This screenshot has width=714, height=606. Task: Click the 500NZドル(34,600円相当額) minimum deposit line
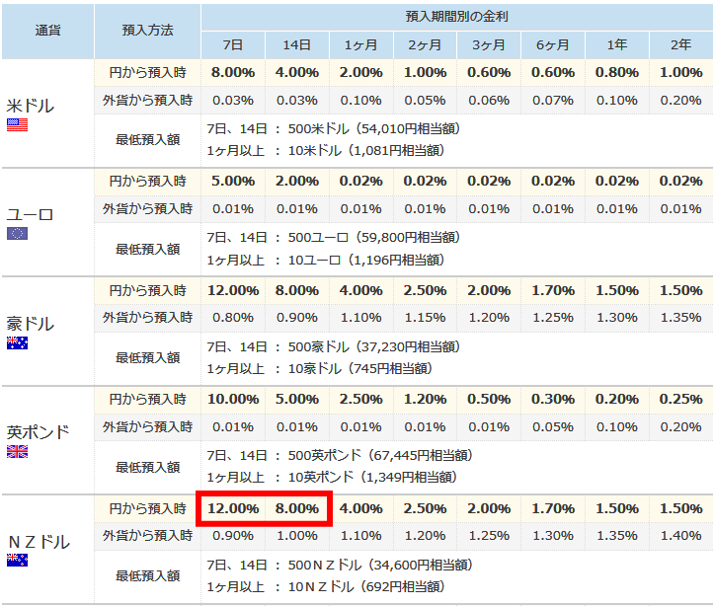coord(340,566)
